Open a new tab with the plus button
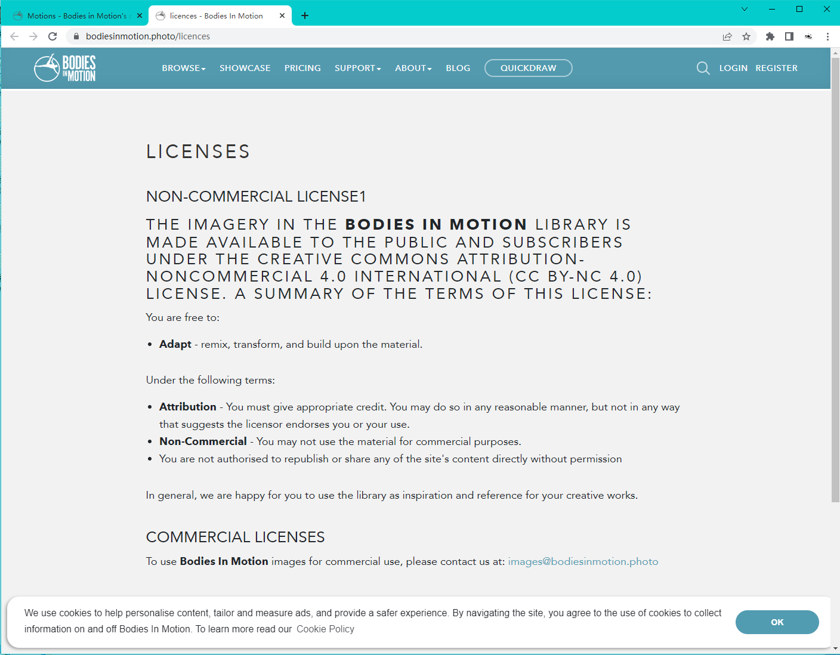This screenshot has height=655, width=840. pos(305,16)
